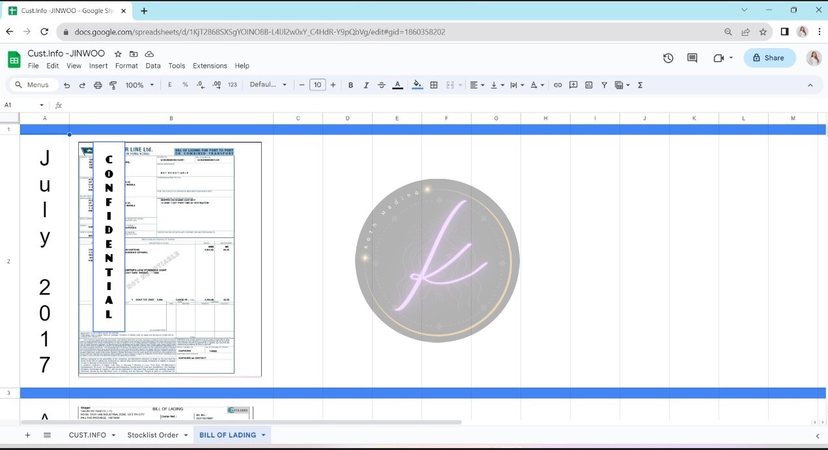Click the font size field

317,85
